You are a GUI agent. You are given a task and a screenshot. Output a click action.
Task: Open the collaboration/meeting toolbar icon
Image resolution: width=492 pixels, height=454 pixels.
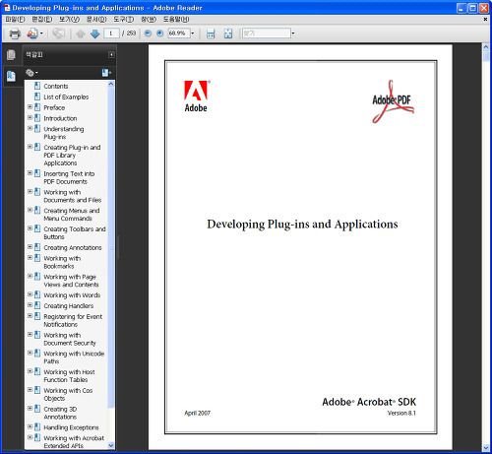tap(32, 33)
